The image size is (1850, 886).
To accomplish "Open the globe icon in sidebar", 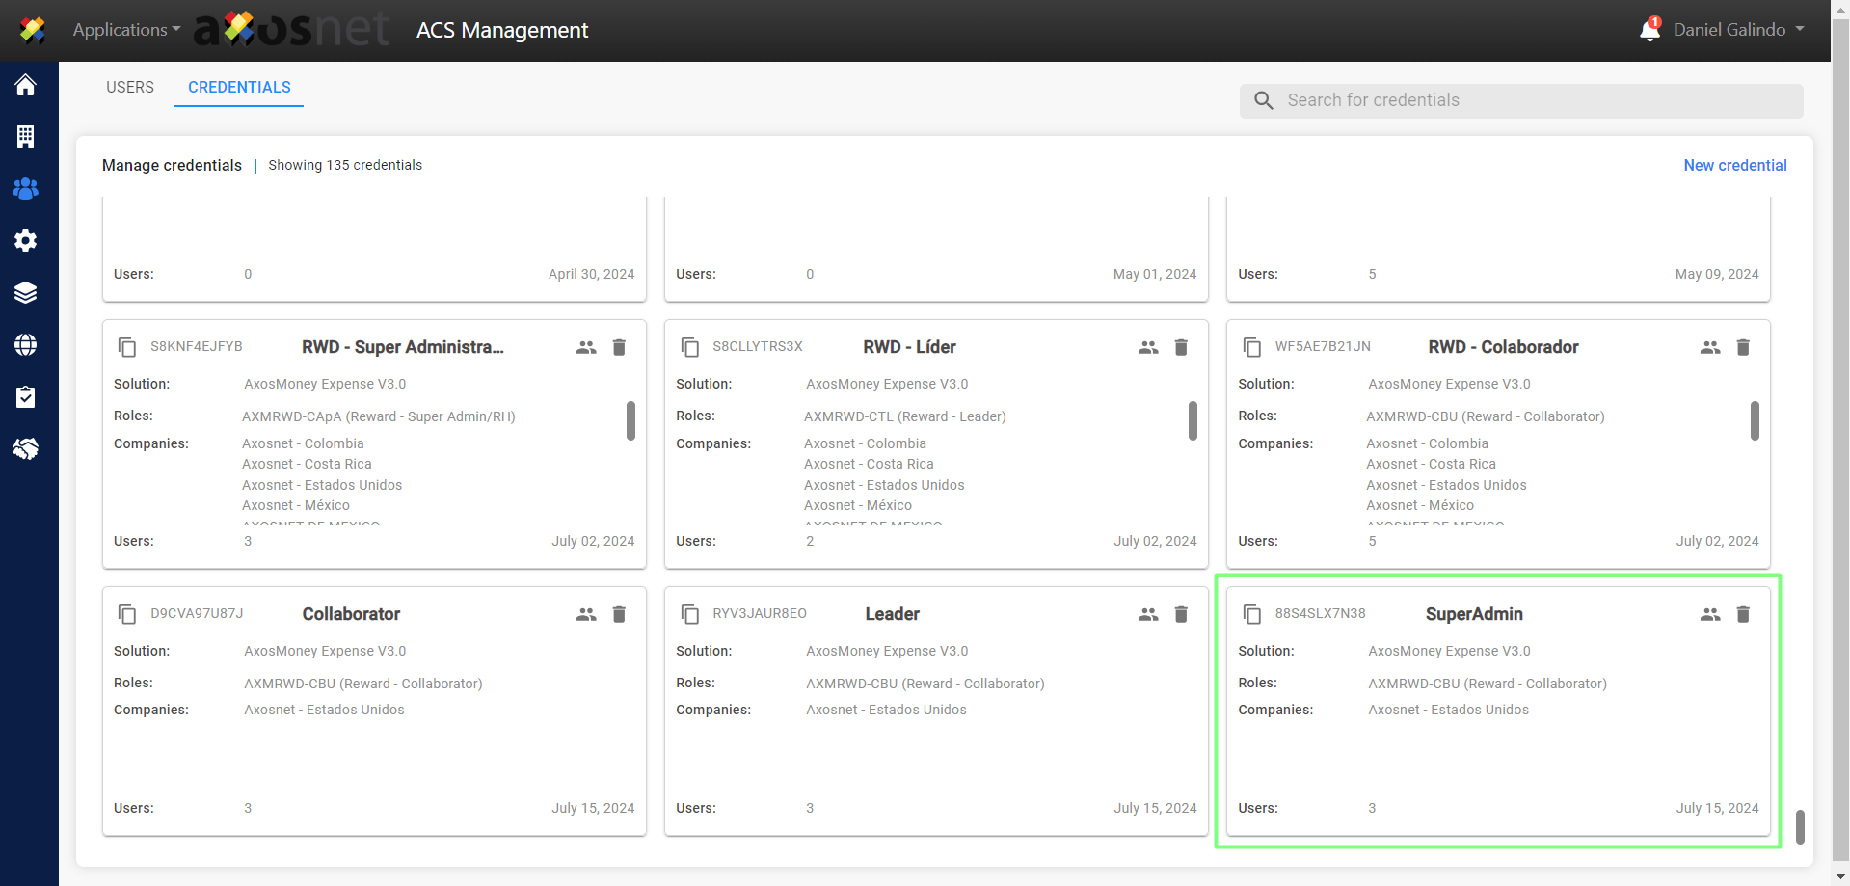I will [26, 345].
